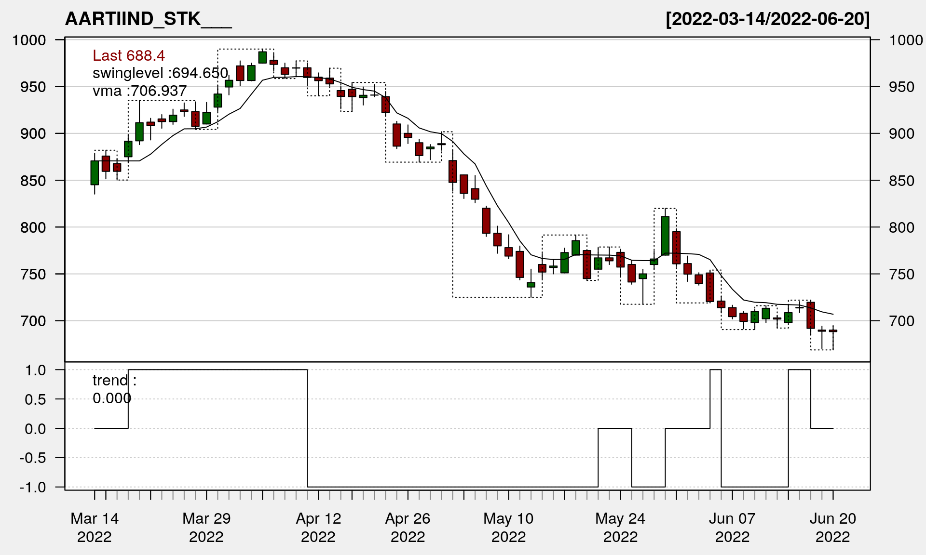Click the Last 688.4 price label
This screenshot has width=926, height=555.
pos(129,56)
